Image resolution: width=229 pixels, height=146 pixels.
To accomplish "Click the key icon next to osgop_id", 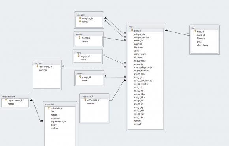I will (79, 56).
